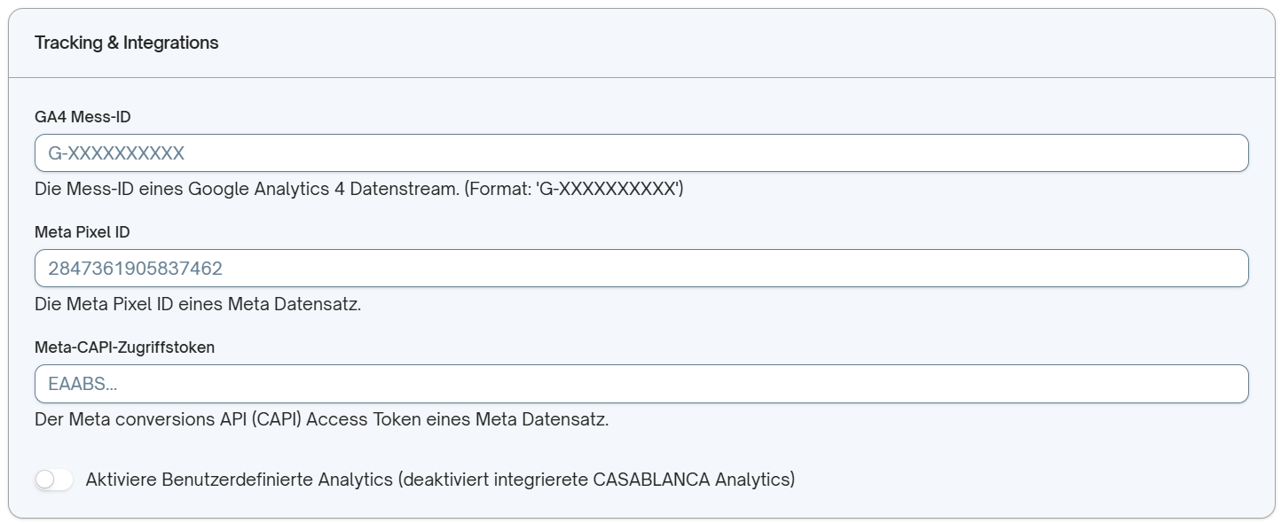
Task: Click the 'G-XXXXXXXXXX' placeholder in GA4 field
Action: pyautogui.click(x=116, y=153)
